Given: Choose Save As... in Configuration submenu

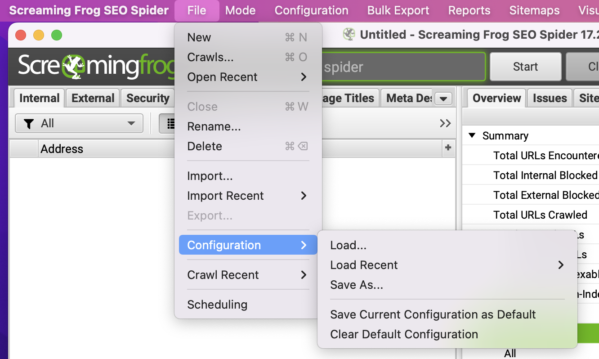Looking at the screenshot, I should [357, 285].
